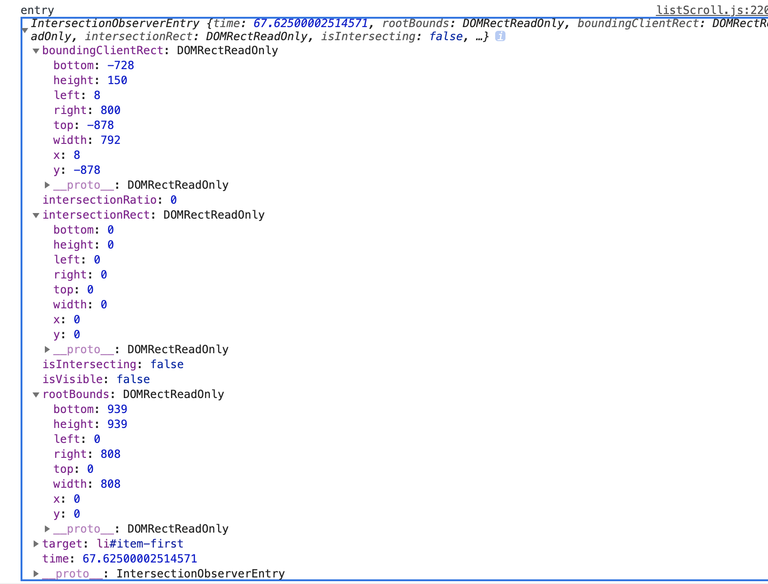
Task: Select the boundingClientRect bottom -728 value
Action: coord(121,65)
